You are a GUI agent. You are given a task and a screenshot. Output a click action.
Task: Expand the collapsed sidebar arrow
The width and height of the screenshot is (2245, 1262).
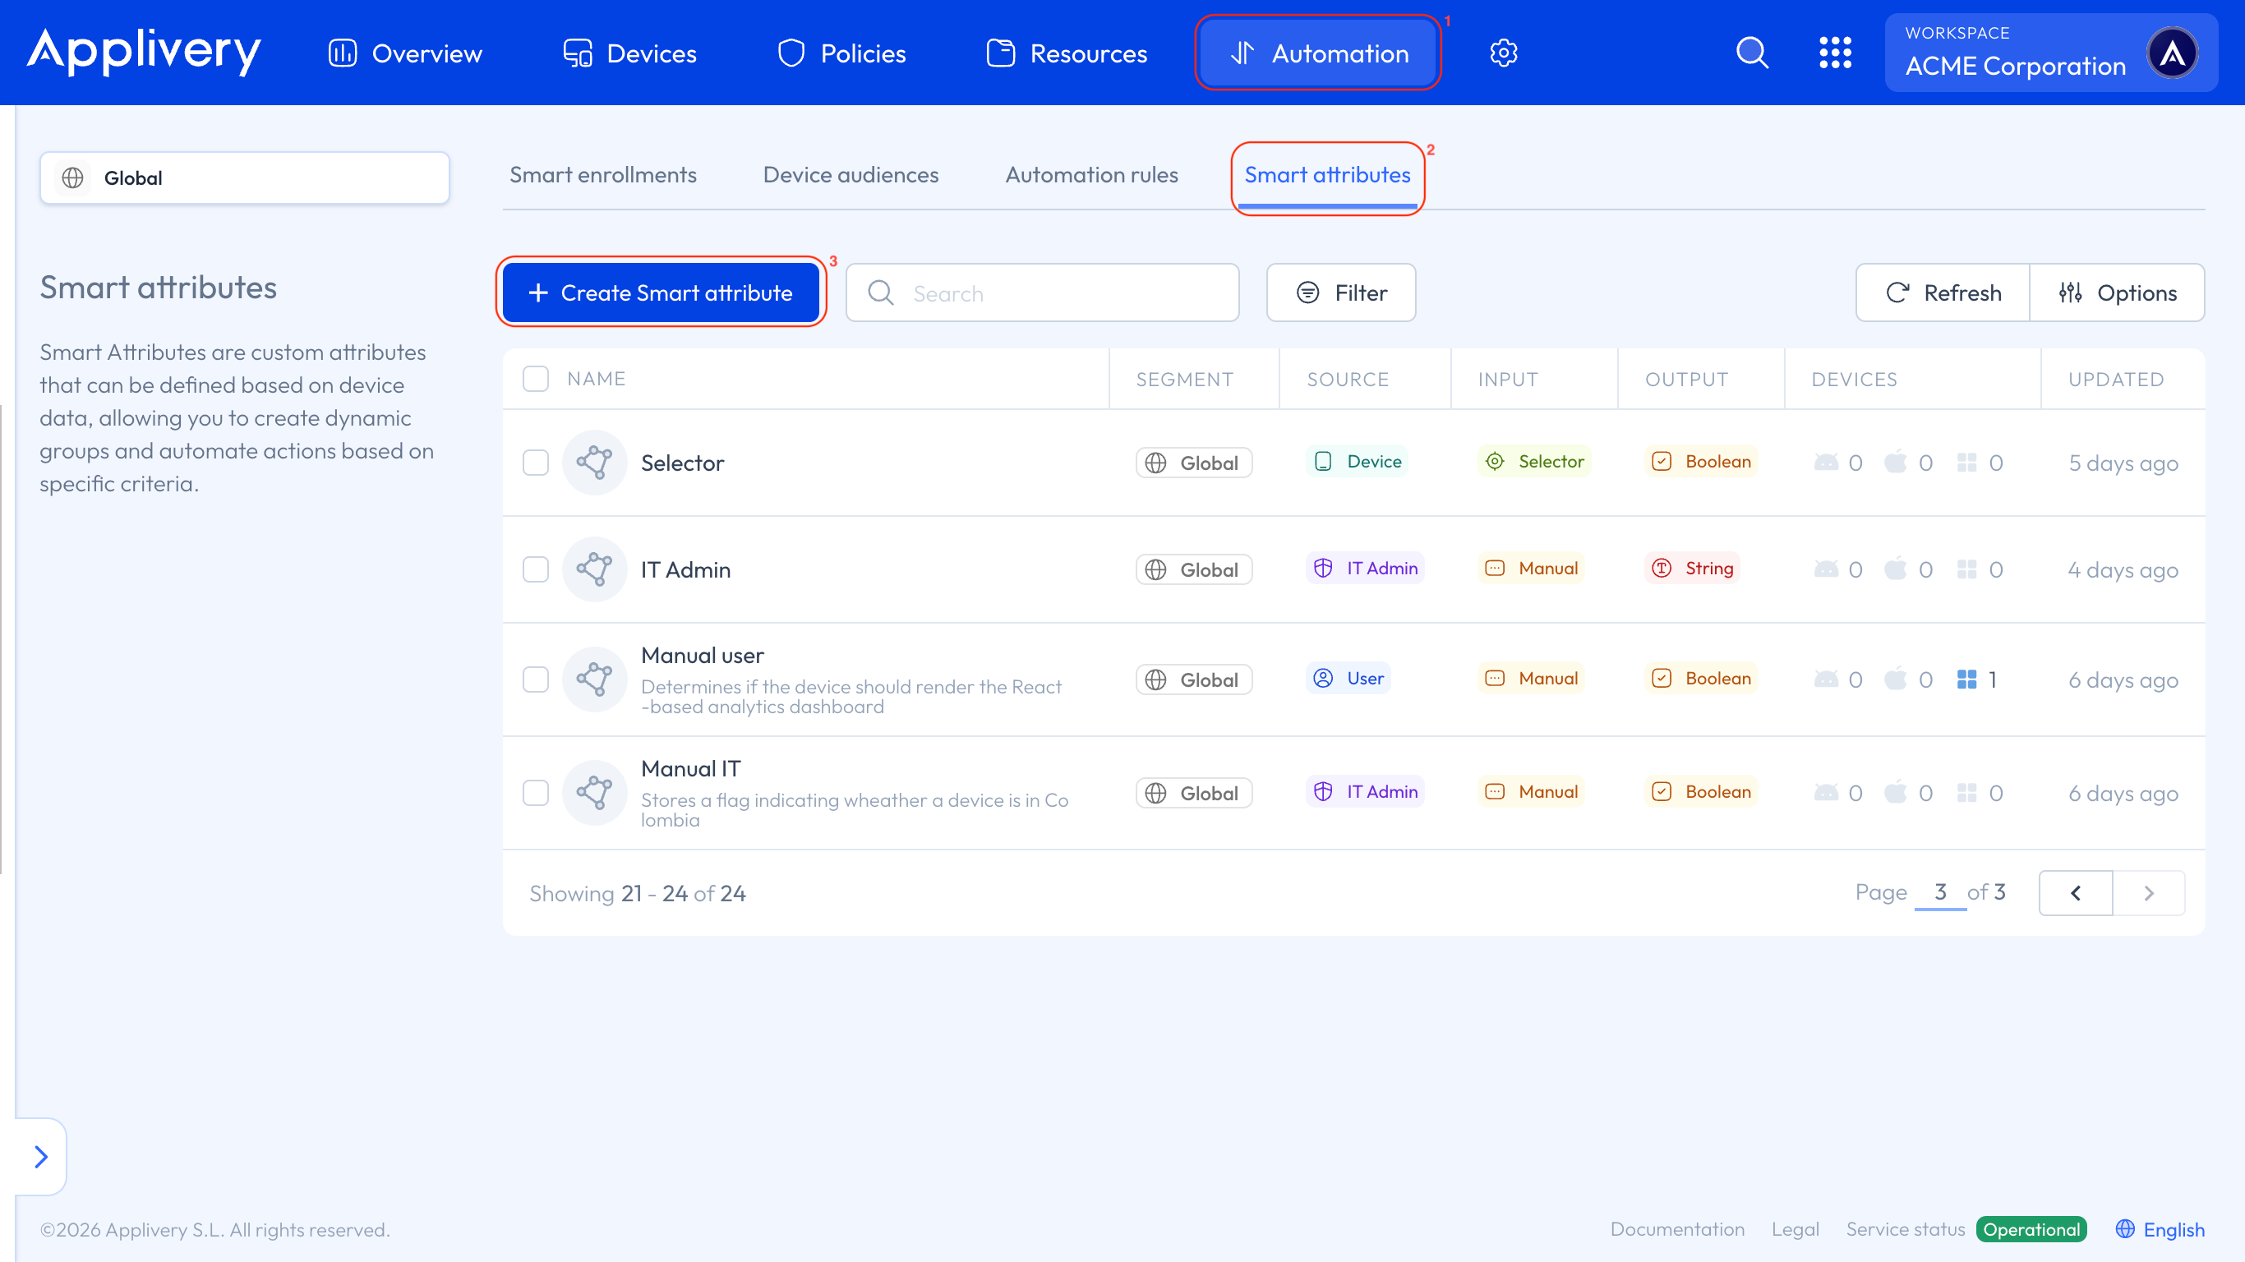(x=41, y=1156)
